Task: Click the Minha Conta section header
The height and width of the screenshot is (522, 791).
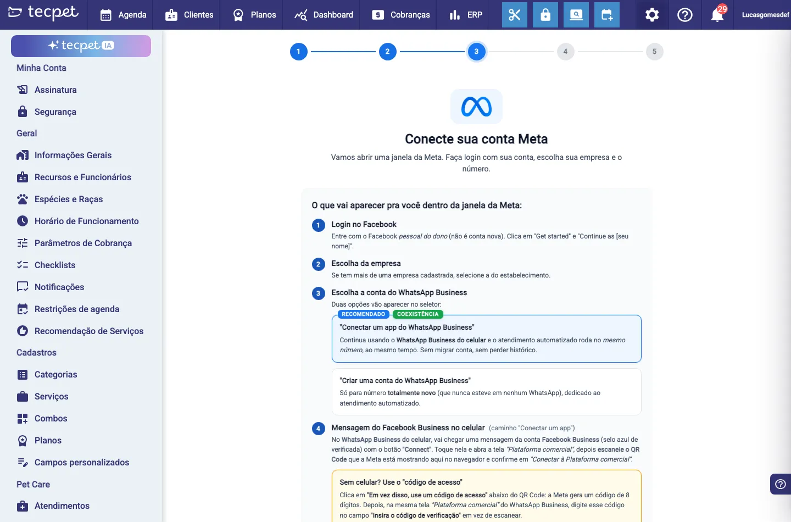Action: click(41, 68)
